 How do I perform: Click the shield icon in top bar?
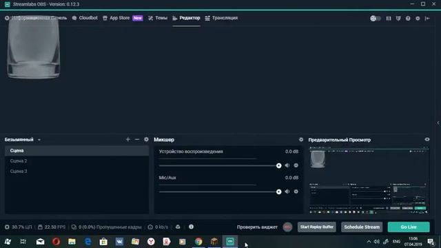(x=398, y=19)
